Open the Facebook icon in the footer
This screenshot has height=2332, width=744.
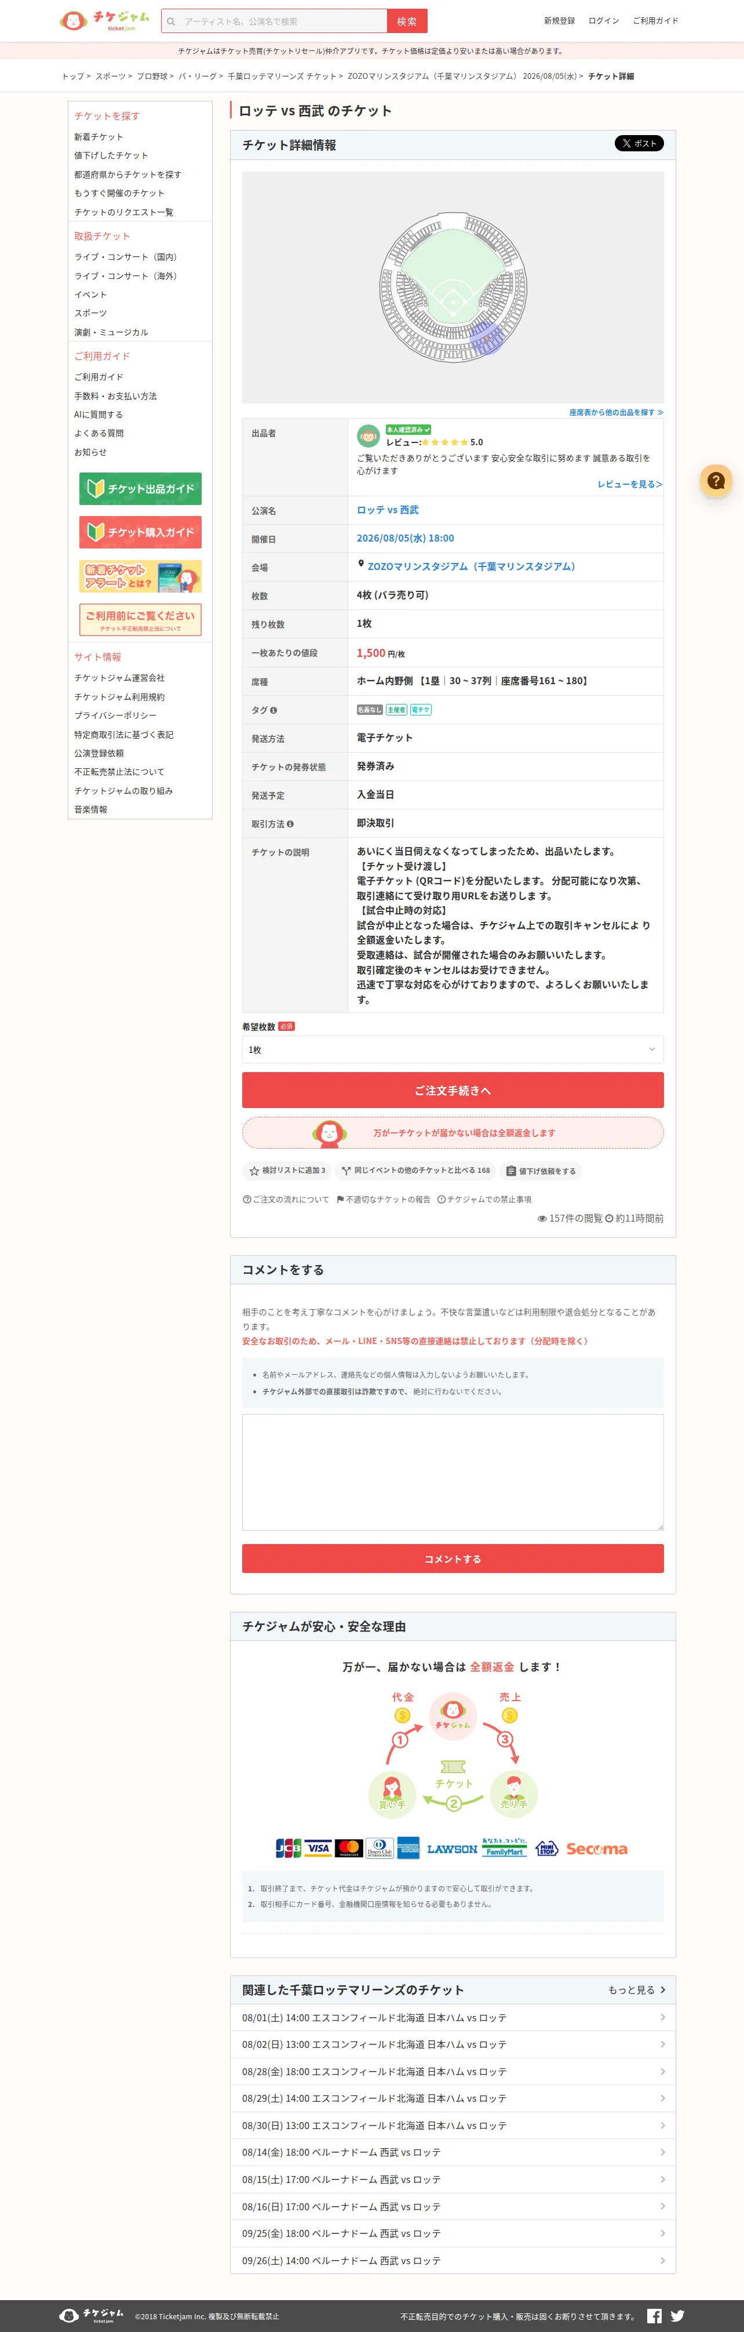pos(654,2316)
